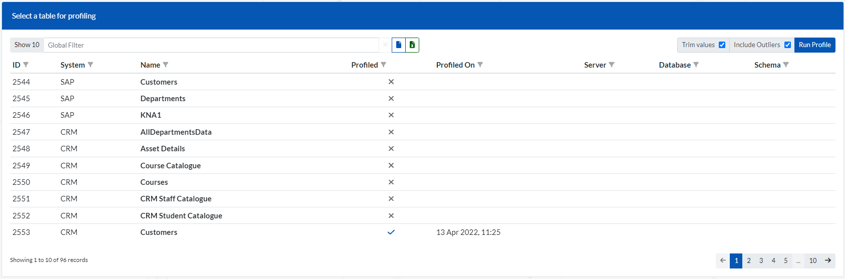
Task: Click filter icon on Server column
Action: click(x=612, y=65)
